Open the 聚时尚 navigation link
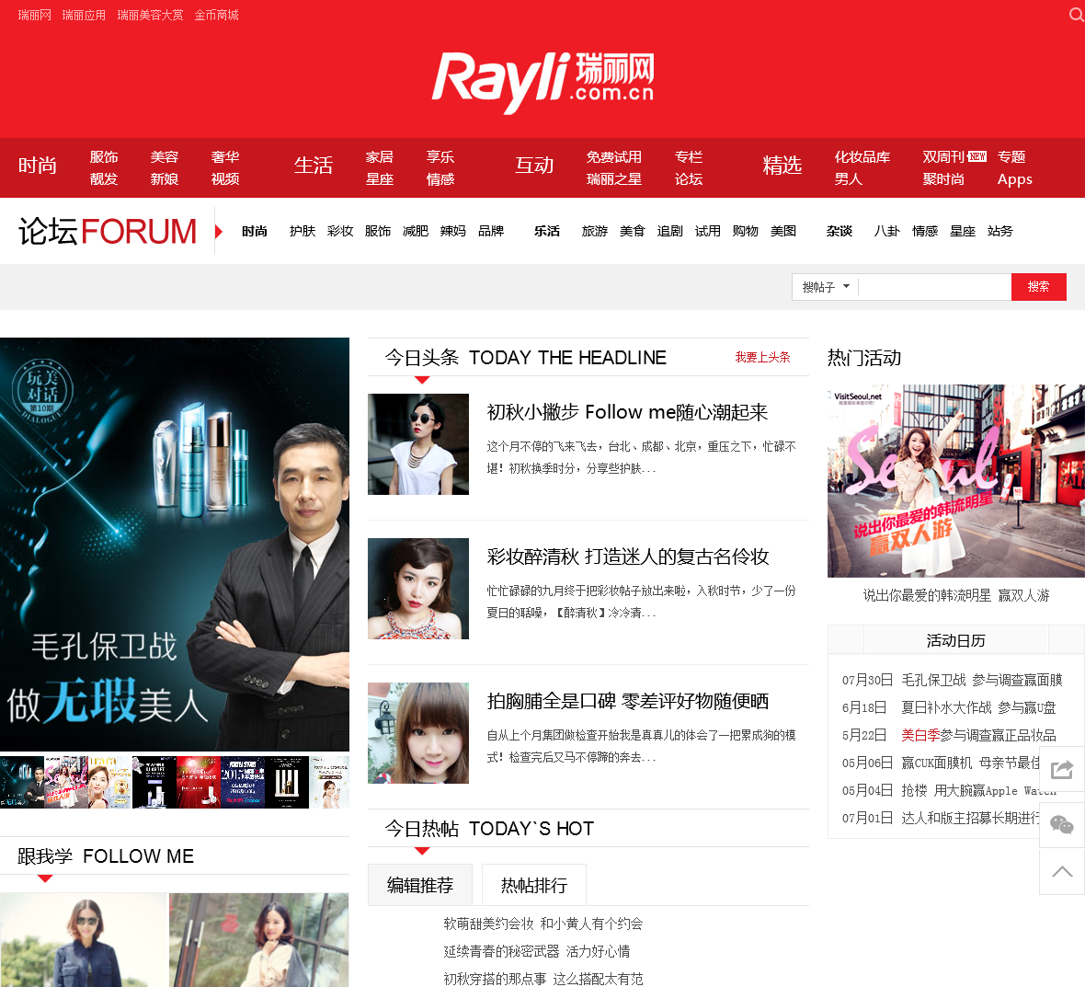 coord(943,179)
